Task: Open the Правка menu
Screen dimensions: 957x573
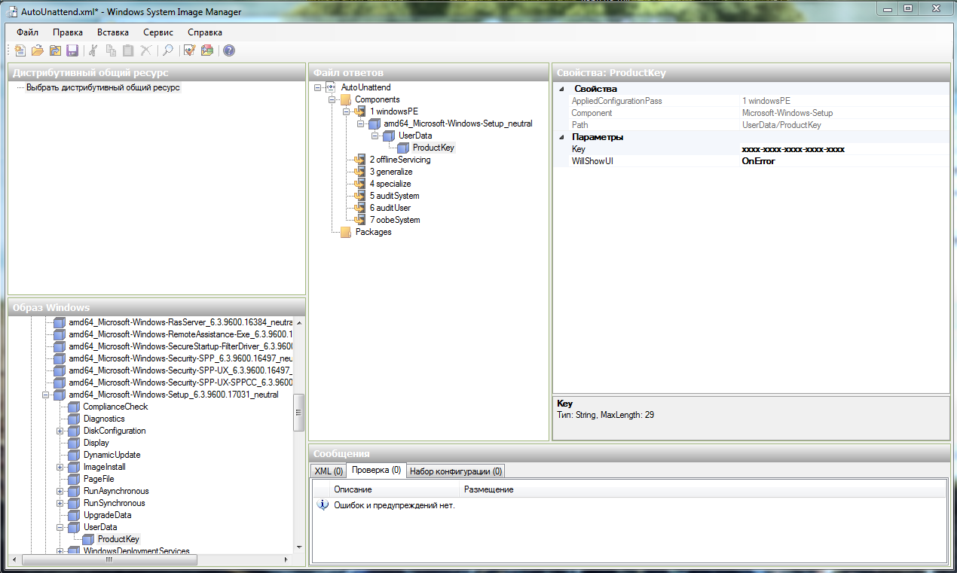Action: pos(68,32)
